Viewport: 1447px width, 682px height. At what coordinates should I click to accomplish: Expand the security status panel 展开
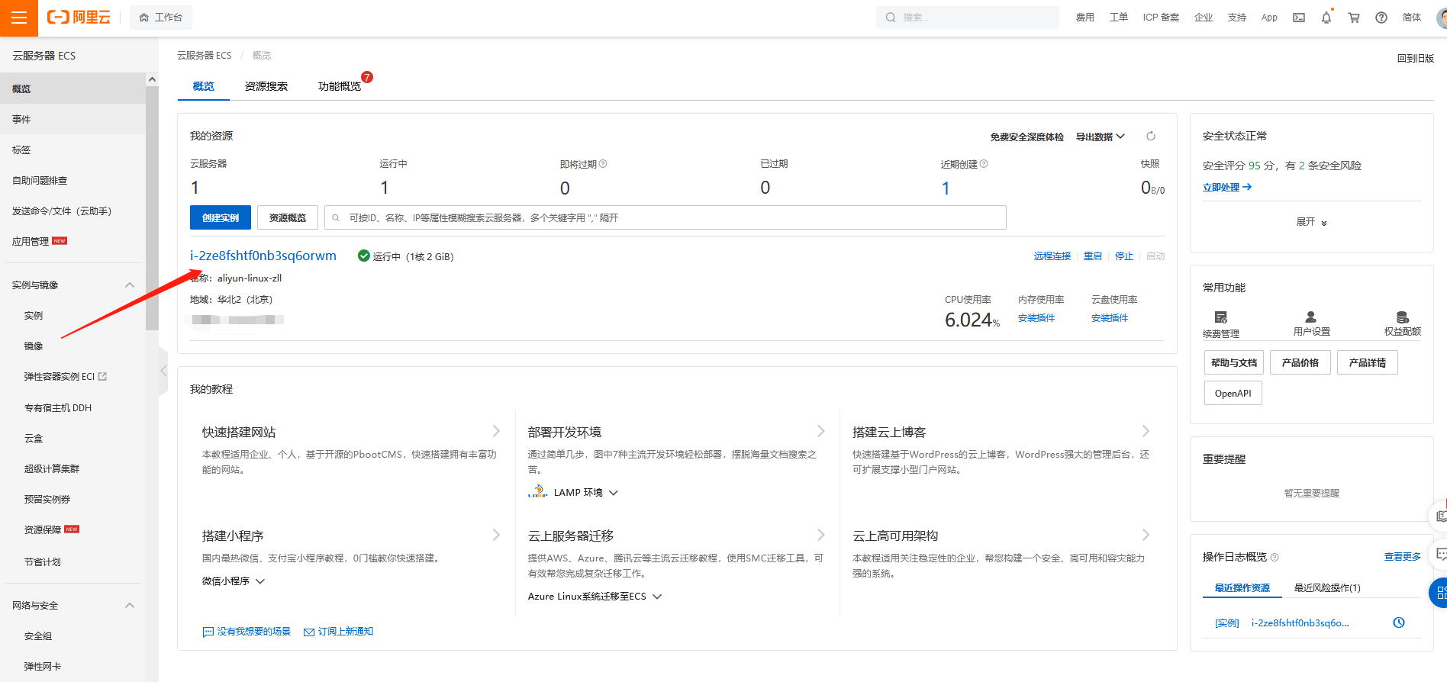[x=1311, y=222]
